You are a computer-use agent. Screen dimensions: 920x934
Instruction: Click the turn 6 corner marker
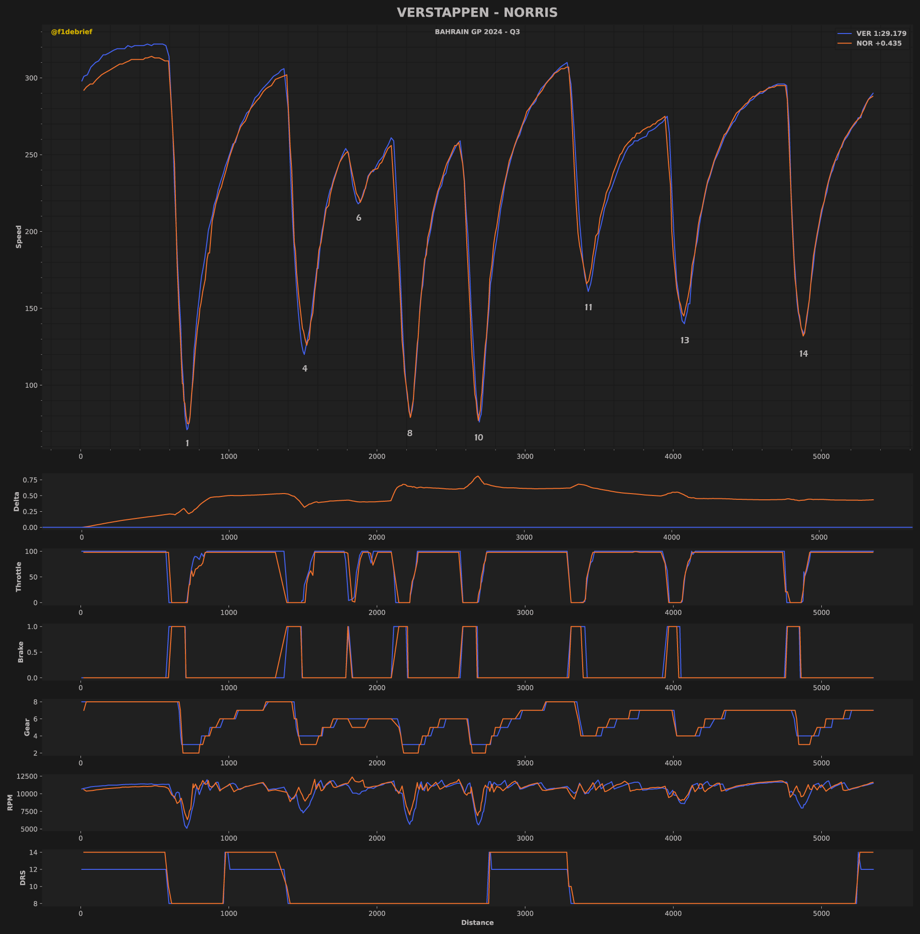click(358, 218)
